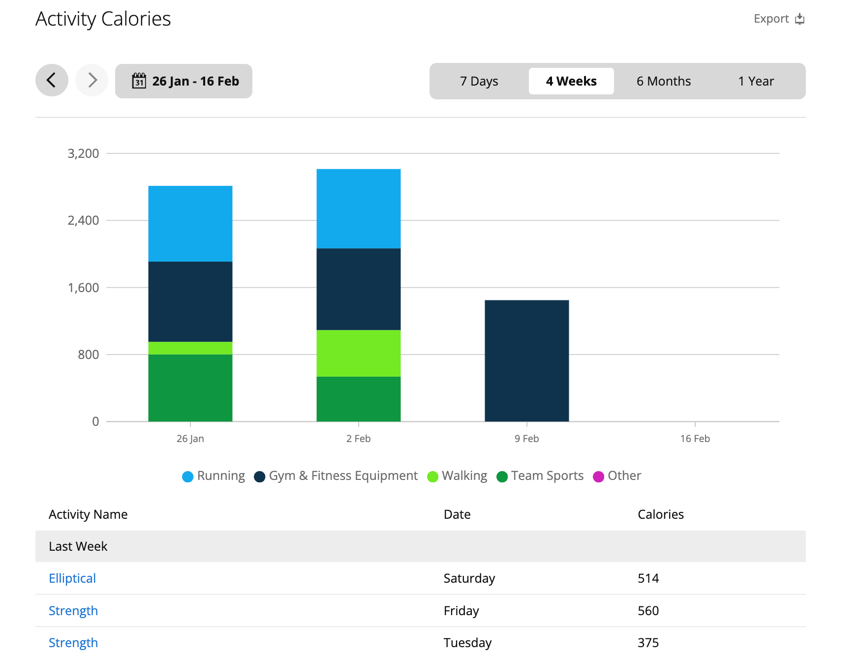Viewport: 860px width, 653px height.
Task: Toggle Gym & Fitness Equipment legend item
Action: click(x=336, y=476)
